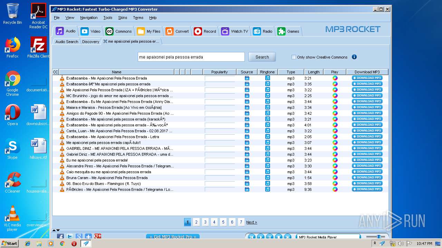
Task: Open the Windows Start menu
Action: (x=10, y=243)
